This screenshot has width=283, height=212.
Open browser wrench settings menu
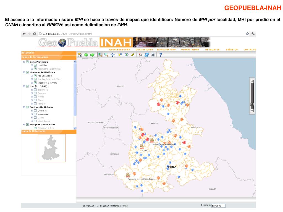click(253, 34)
